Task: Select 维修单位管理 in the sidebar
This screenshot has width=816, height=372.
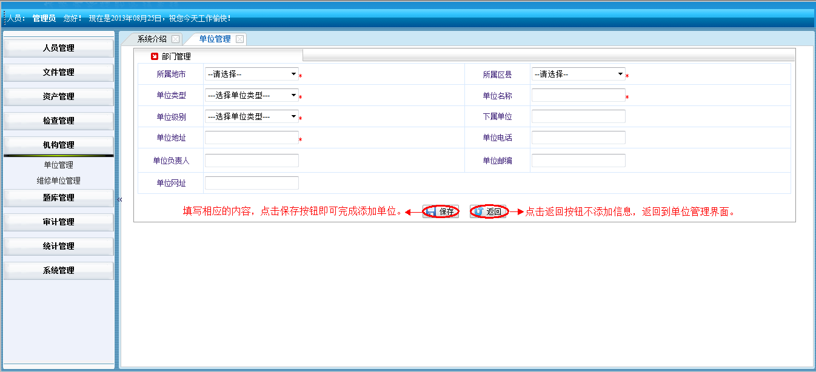Action: [58, 181]
